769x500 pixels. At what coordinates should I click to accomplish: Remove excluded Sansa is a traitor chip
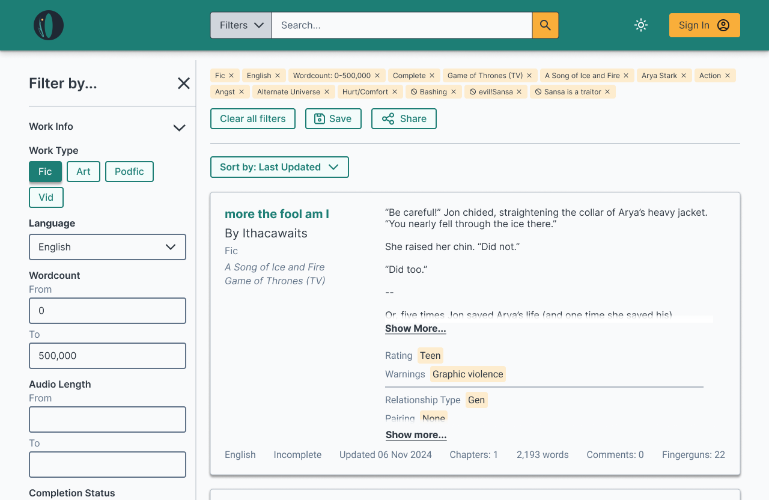click(x=607, y=92)
